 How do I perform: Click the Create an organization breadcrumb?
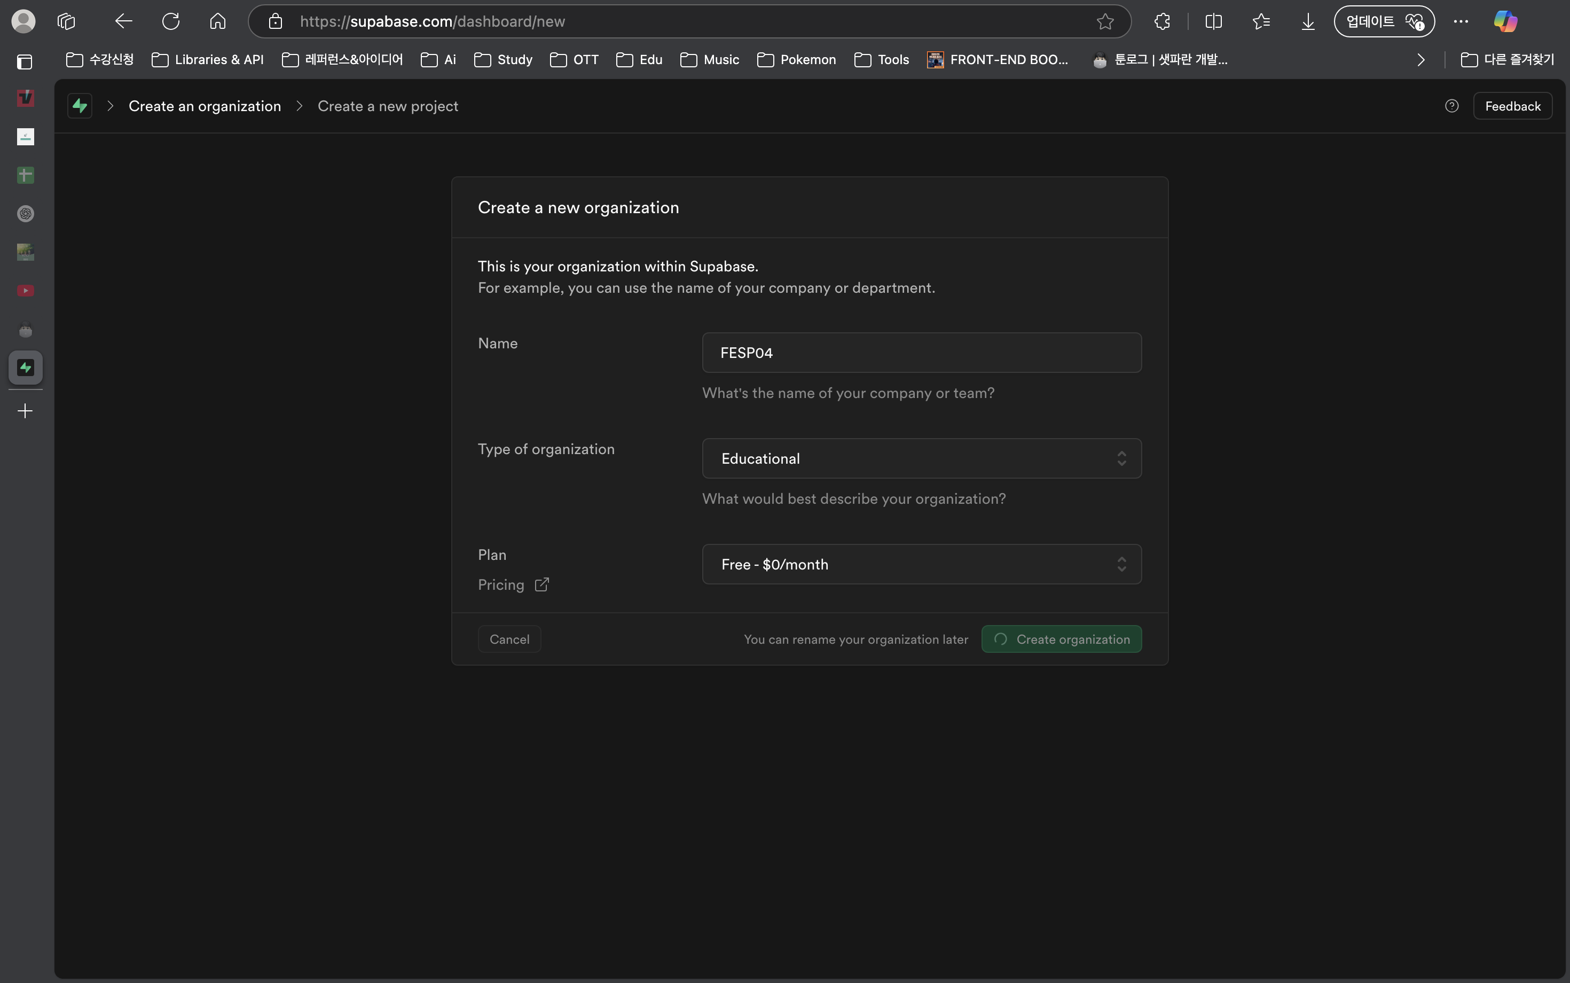pos(205,106)
